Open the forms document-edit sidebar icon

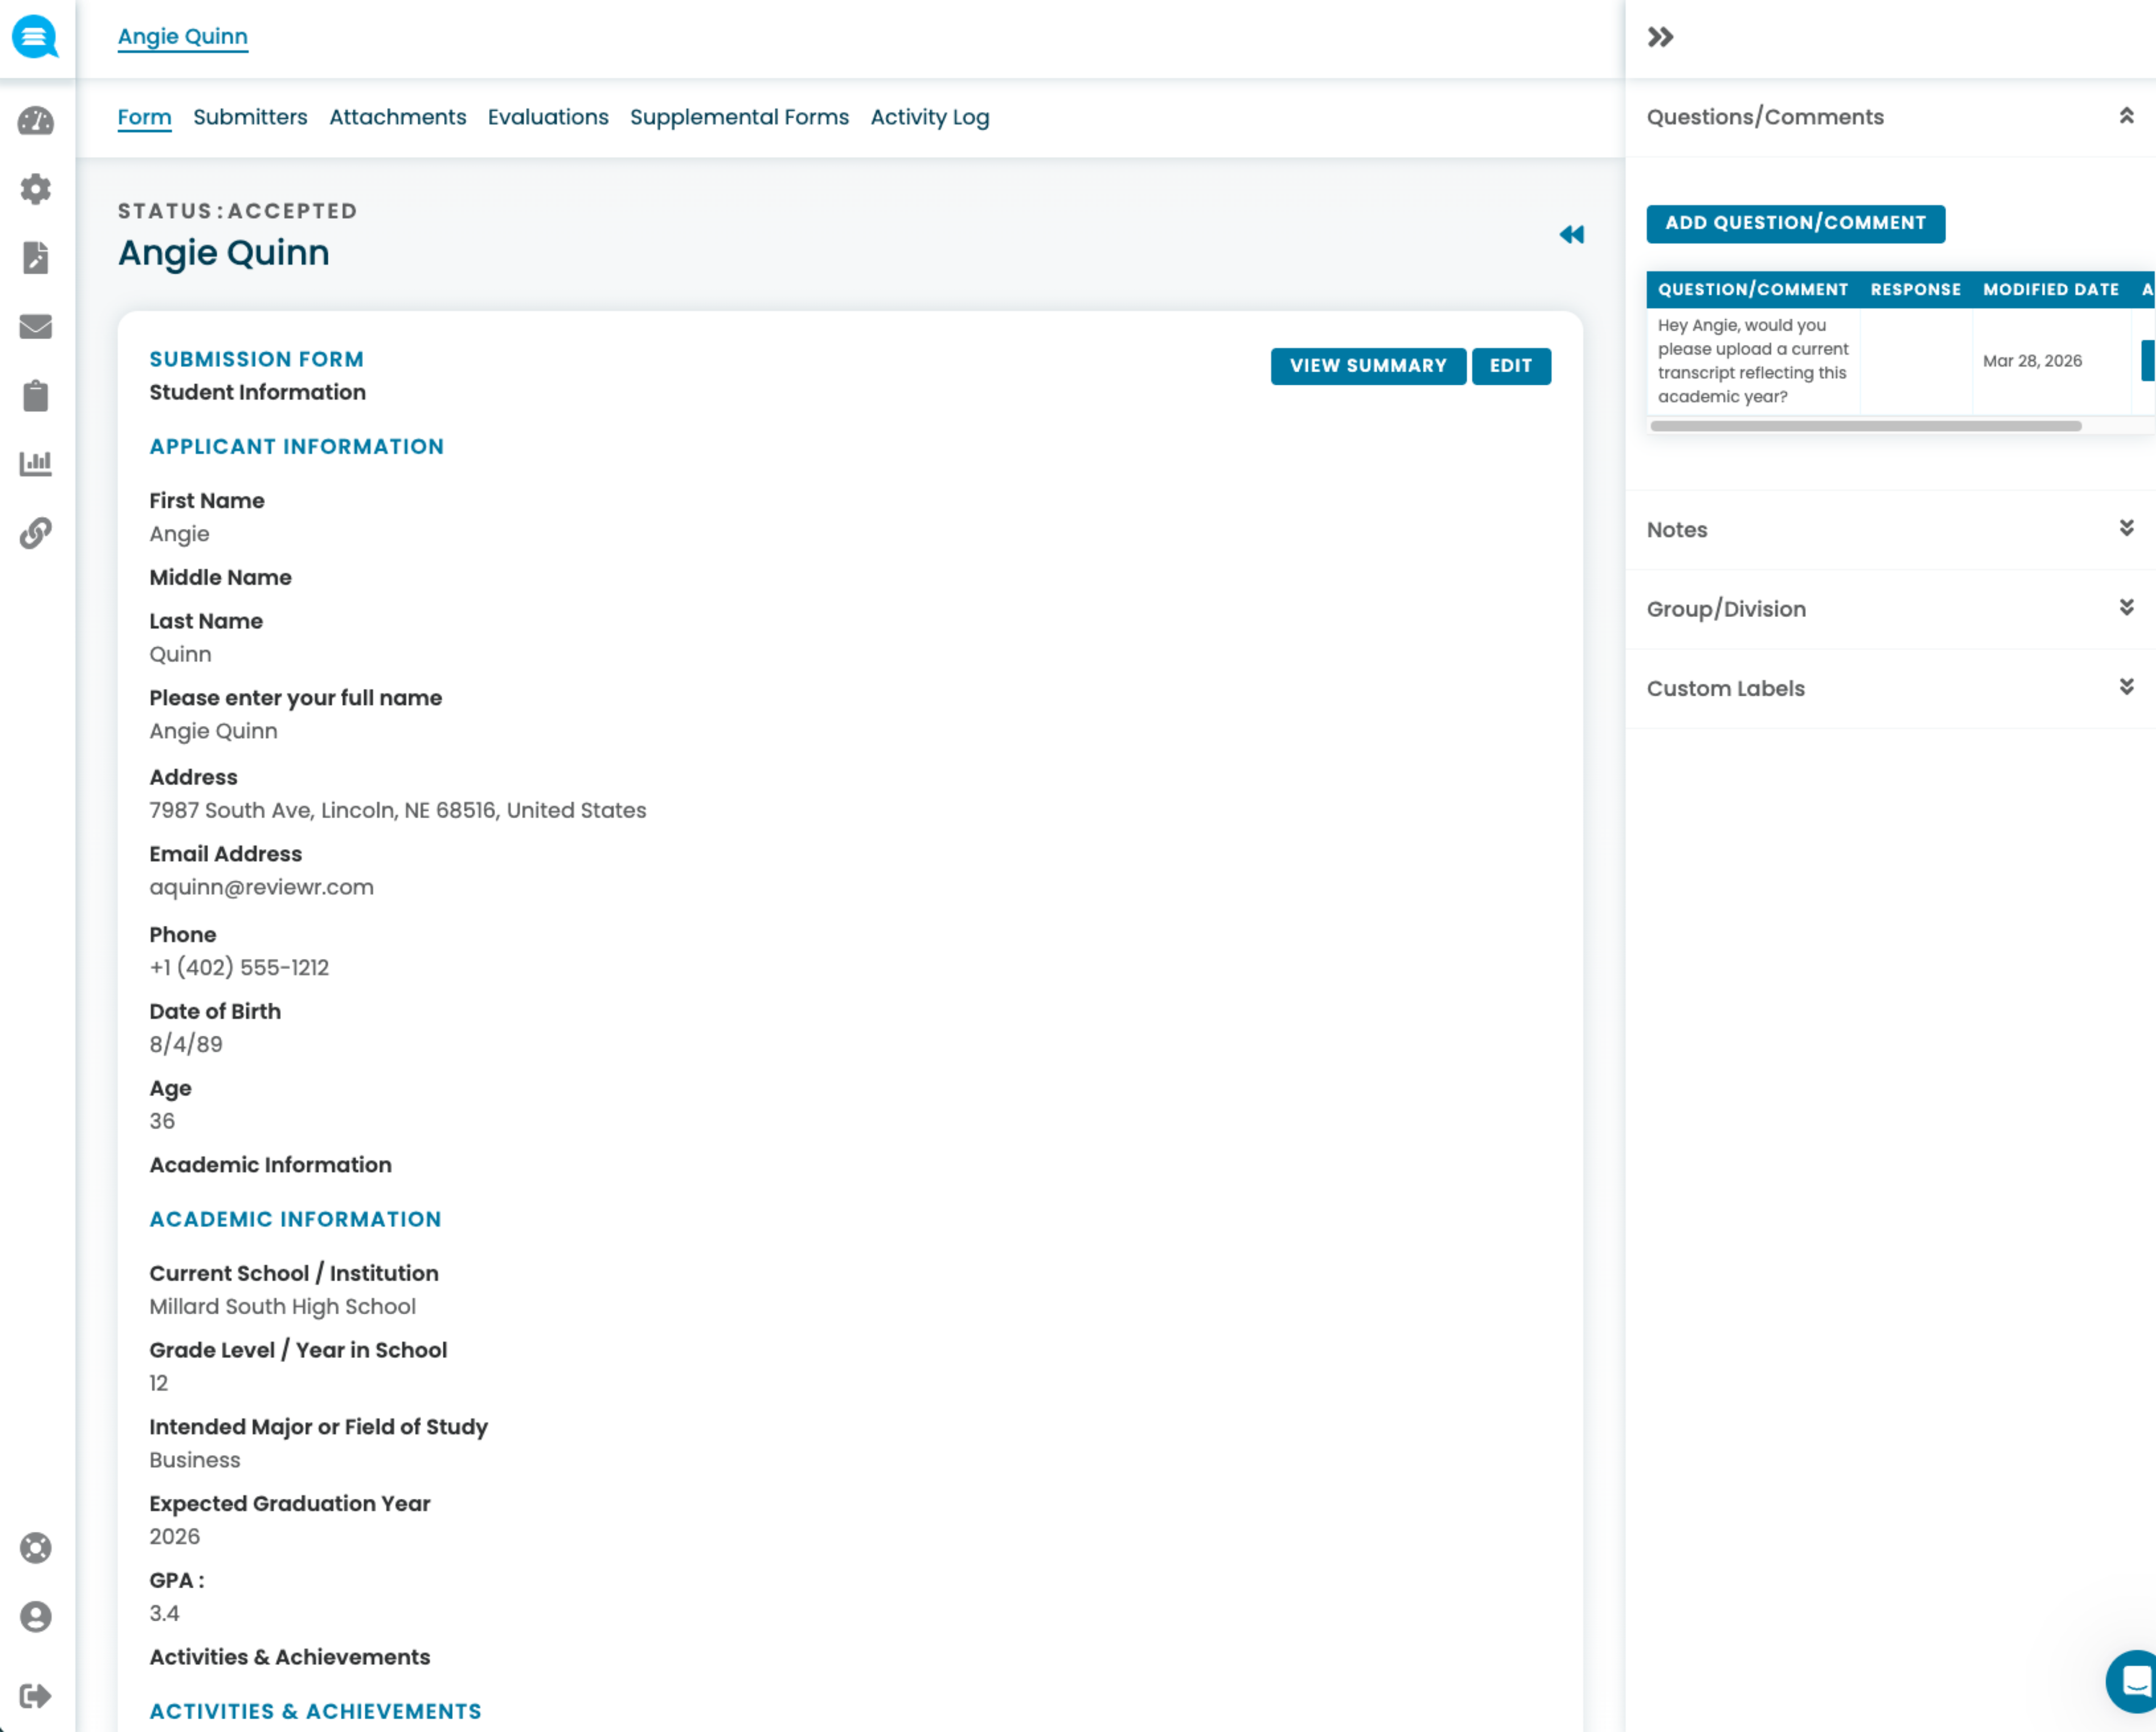coord(36,257)
